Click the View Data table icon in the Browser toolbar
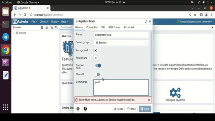 pos(47,28)
